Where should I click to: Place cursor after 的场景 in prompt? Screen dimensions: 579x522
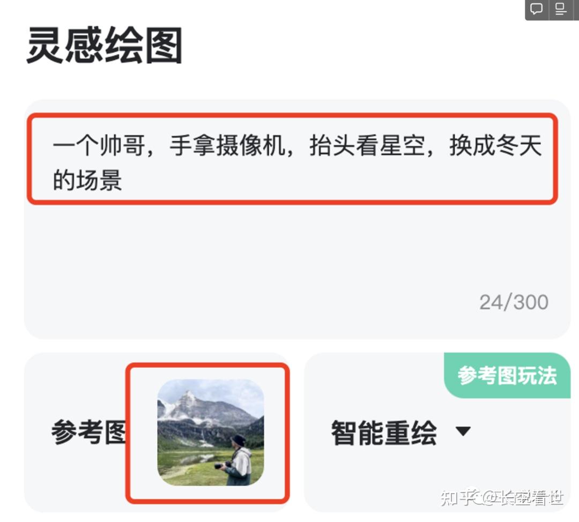coord(123,181)
